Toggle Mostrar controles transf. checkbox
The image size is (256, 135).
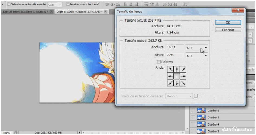tap(68, 4)
